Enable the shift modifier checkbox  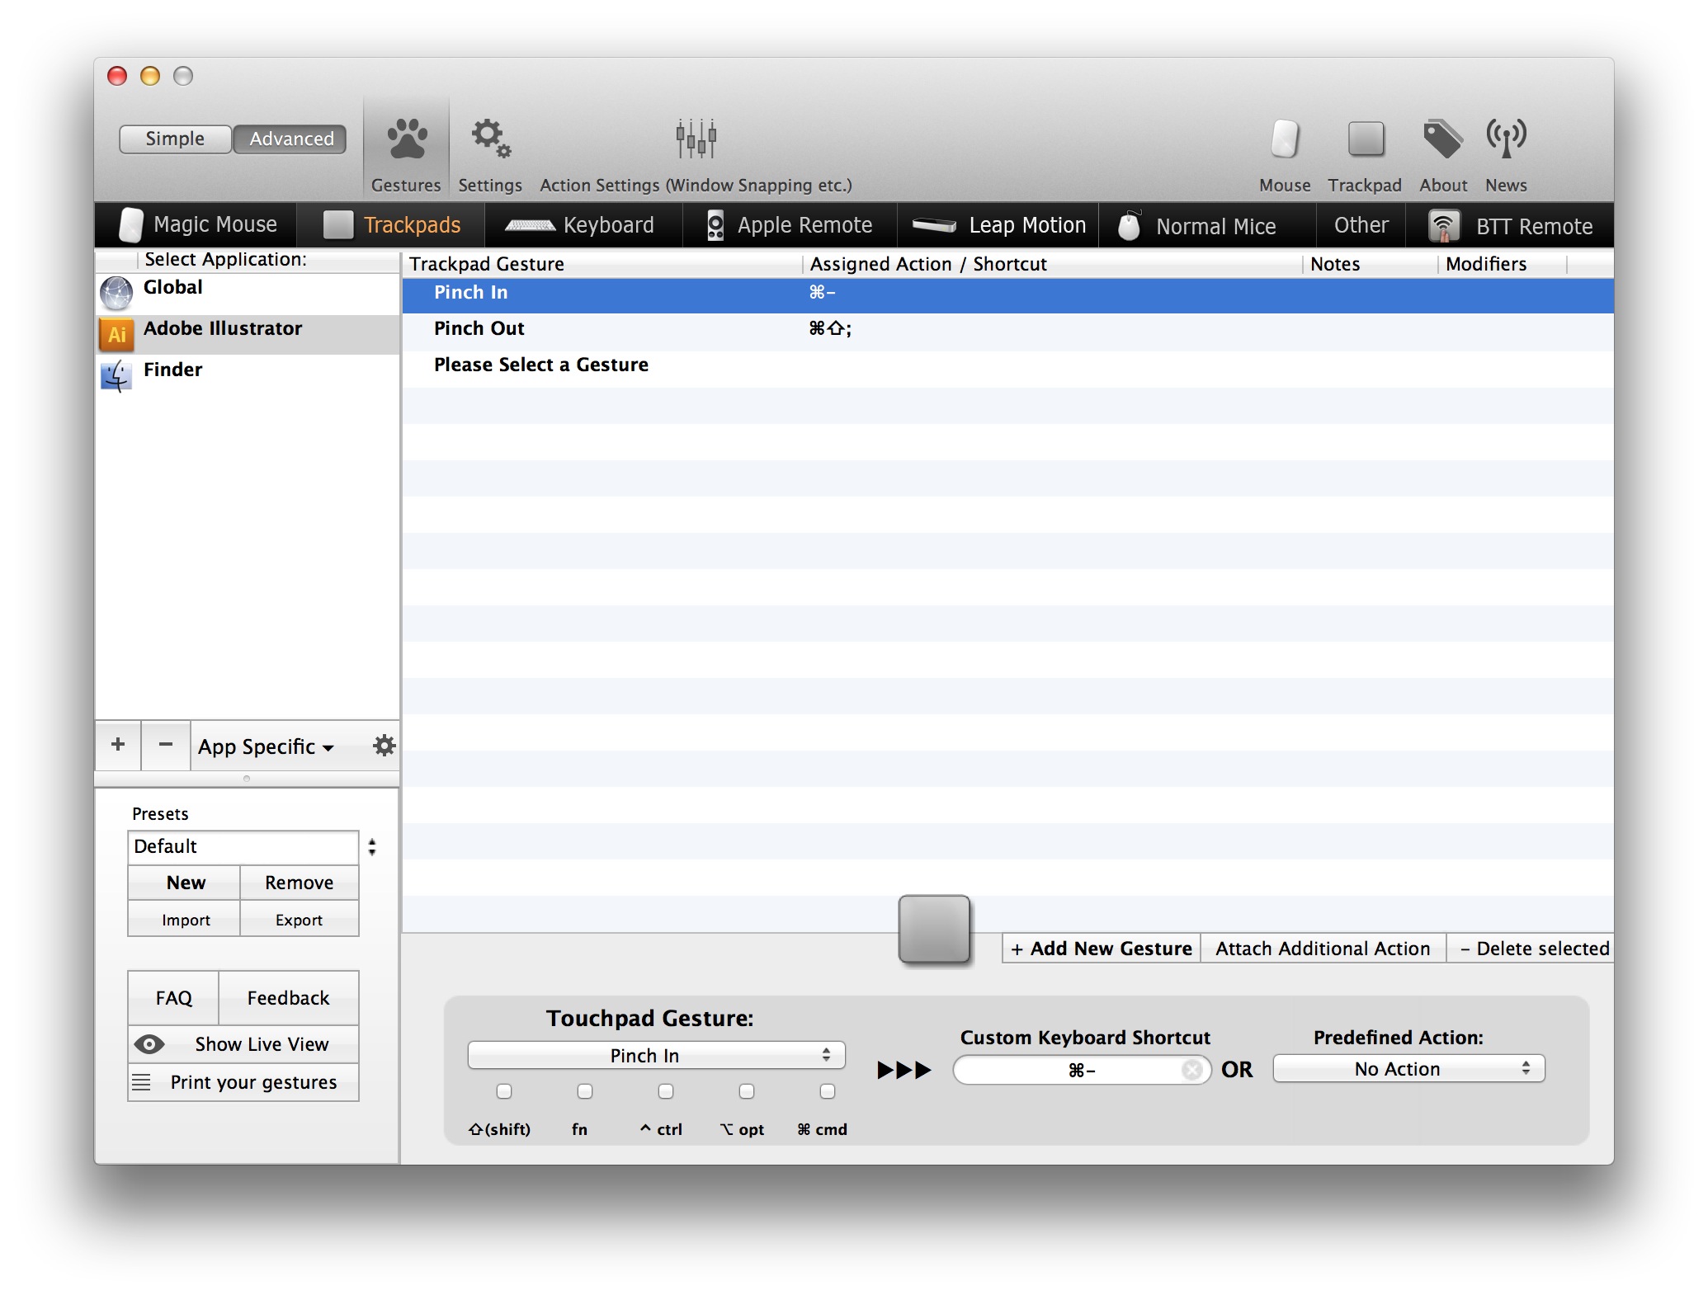pos(504,1091)
